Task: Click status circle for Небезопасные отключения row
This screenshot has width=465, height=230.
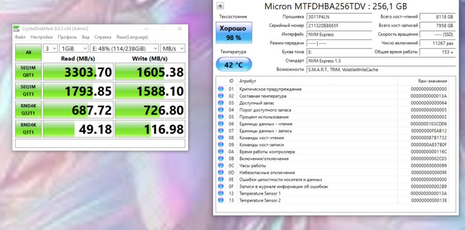Action: (x=221, y=172)
